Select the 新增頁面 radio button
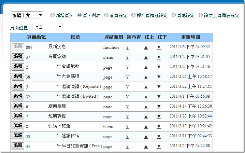This screenshot has width=245, height=153. [x=53, y=15]
